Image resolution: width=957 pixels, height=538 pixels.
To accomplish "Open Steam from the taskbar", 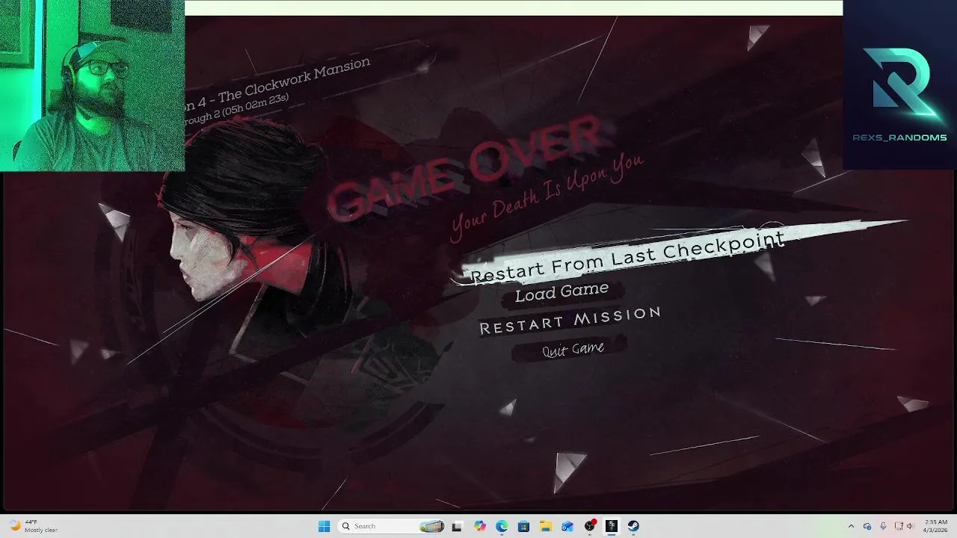I will (x=633, y=526).
